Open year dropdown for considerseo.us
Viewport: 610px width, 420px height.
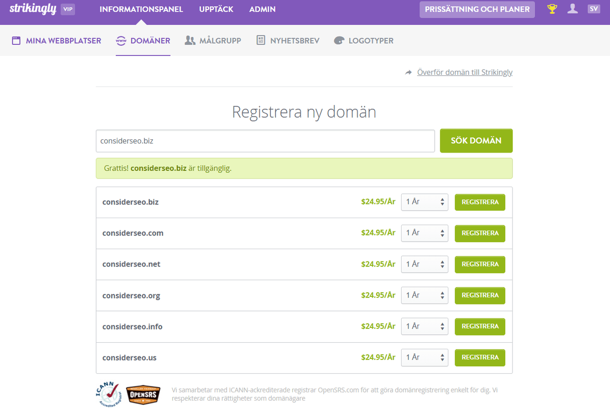[x=424, y=357]
